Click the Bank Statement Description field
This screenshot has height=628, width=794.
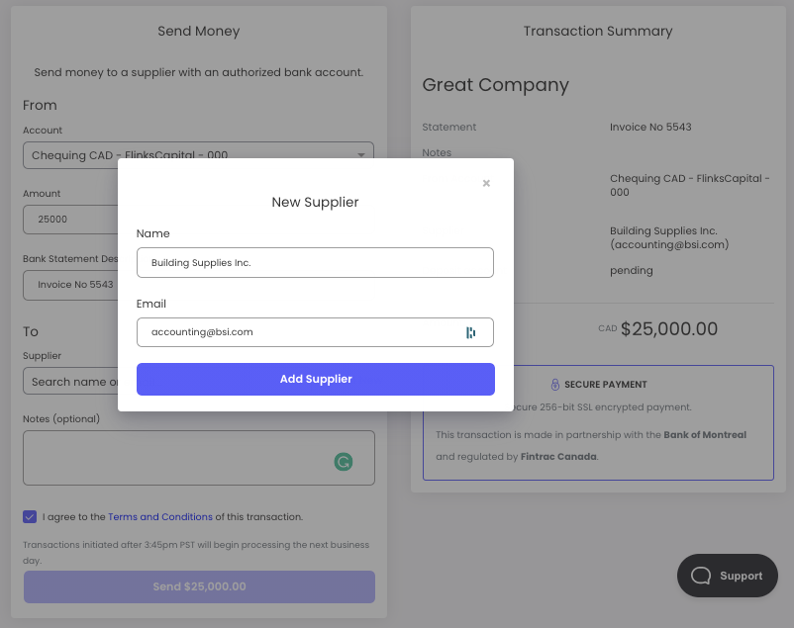pyautogui.click(x=69, y=285)
